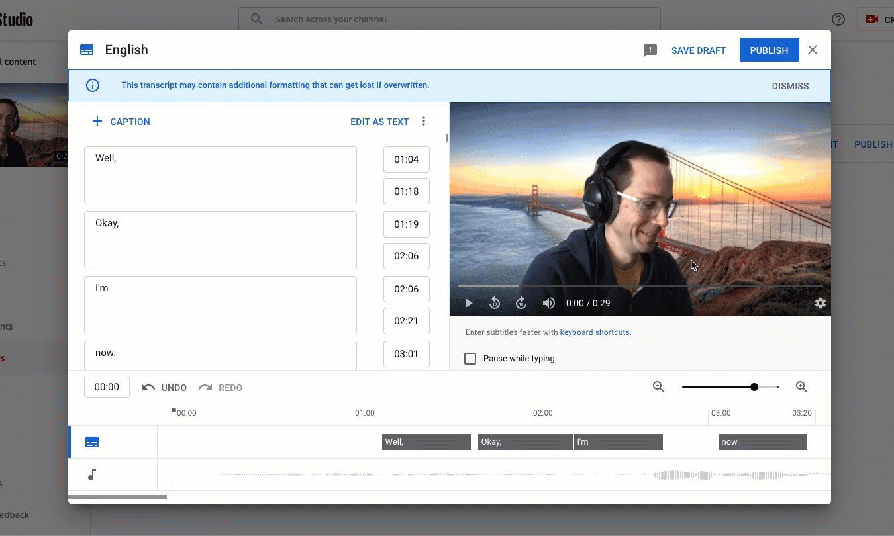
Task: Open the keyboard shortcuts link
Action: coord(594,332)
